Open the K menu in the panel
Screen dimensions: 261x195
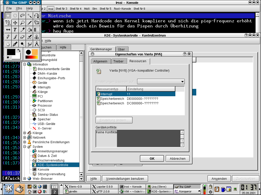8,189
